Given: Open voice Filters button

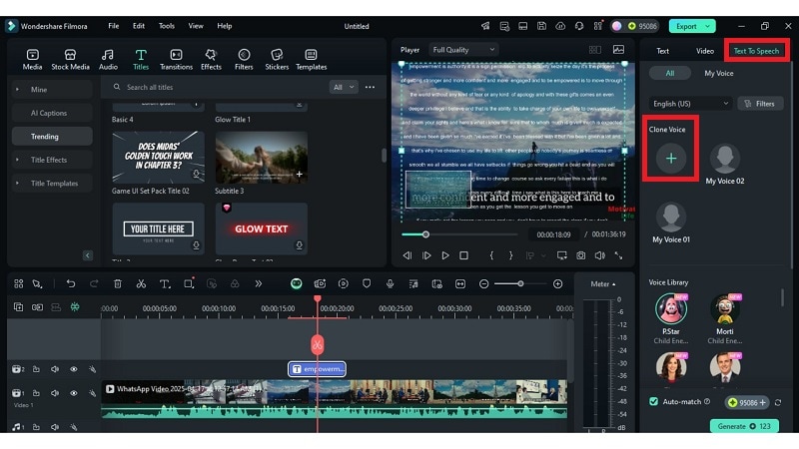Looking at the screenshot, I should (x=760, y=104).
